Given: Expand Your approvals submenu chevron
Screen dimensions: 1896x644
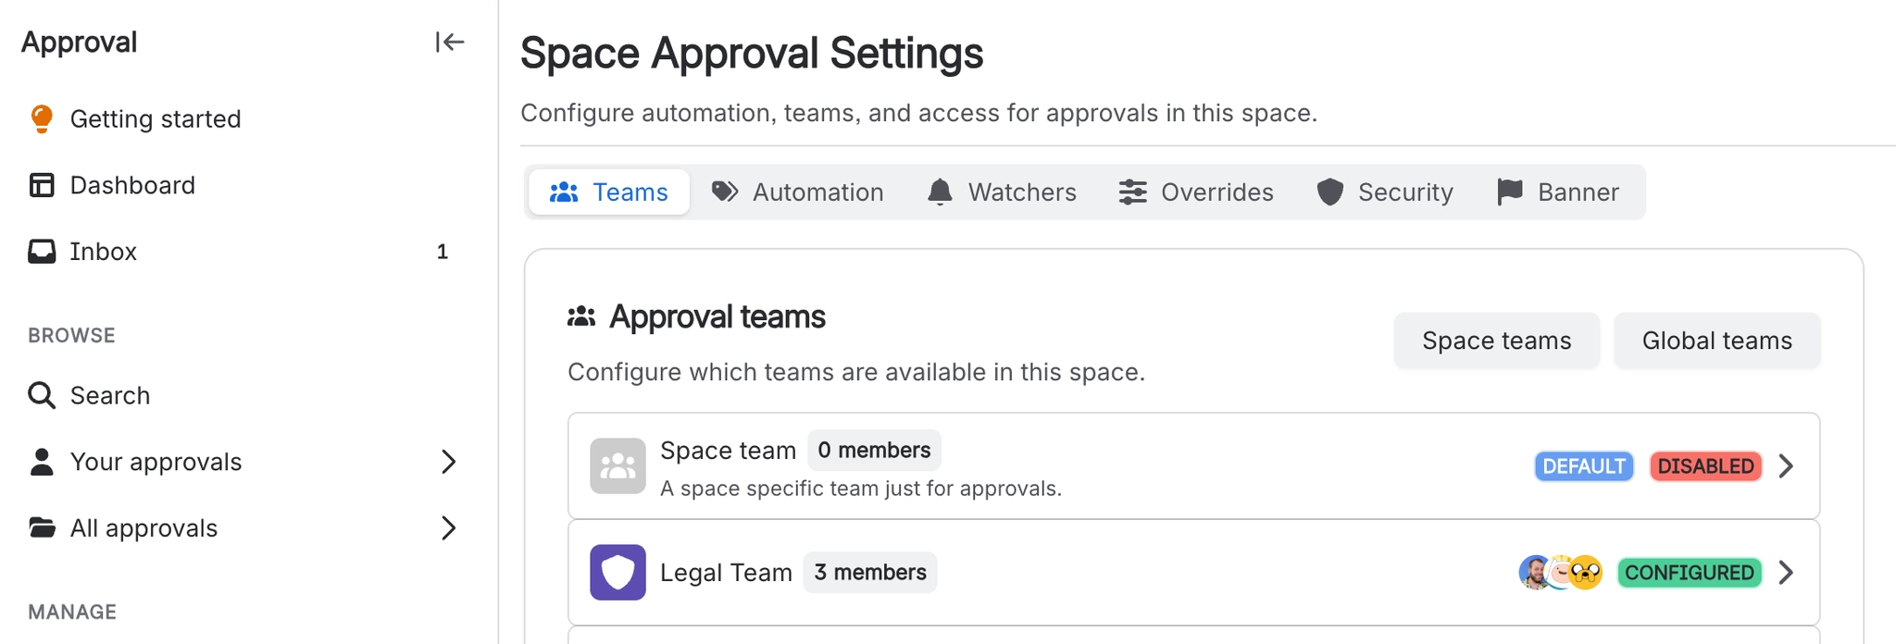Looking at the screenshot, I should 448,462.
